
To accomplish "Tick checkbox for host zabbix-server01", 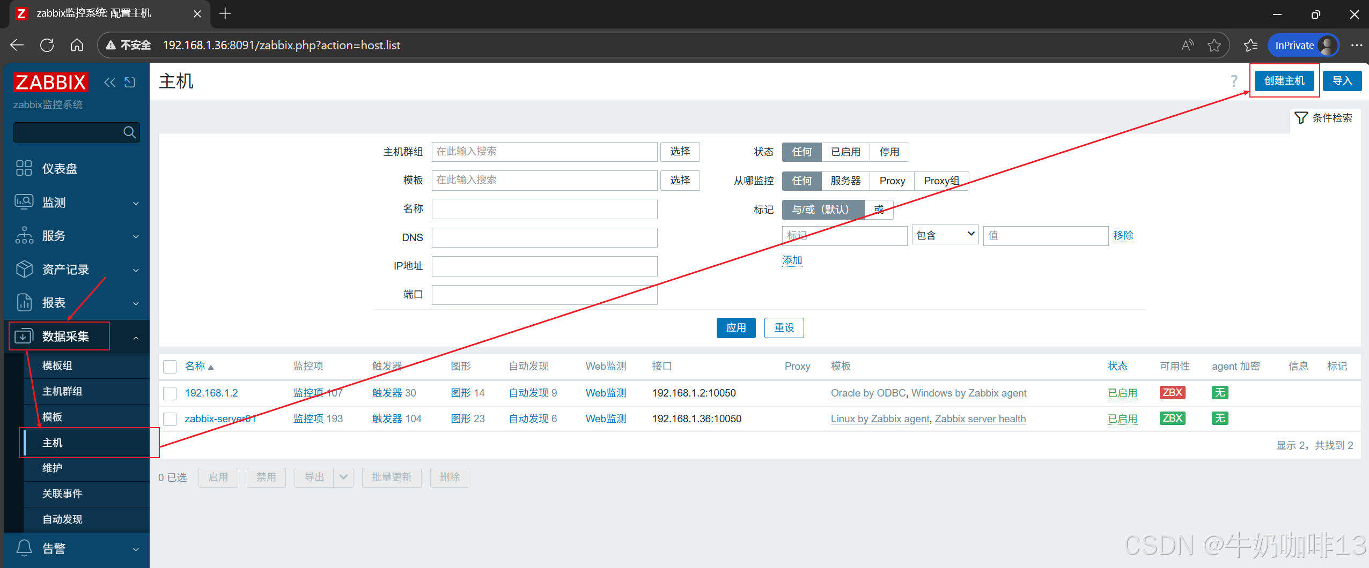I will tap(170, 419).
